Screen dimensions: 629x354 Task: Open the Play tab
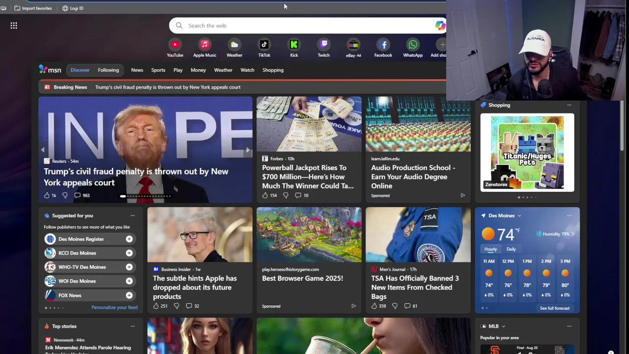(x=178, y=70)
